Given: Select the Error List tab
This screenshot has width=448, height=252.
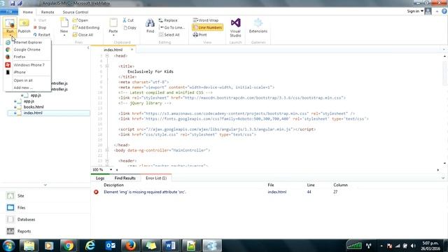Looking at the screenshot, I should coord(156,178).
